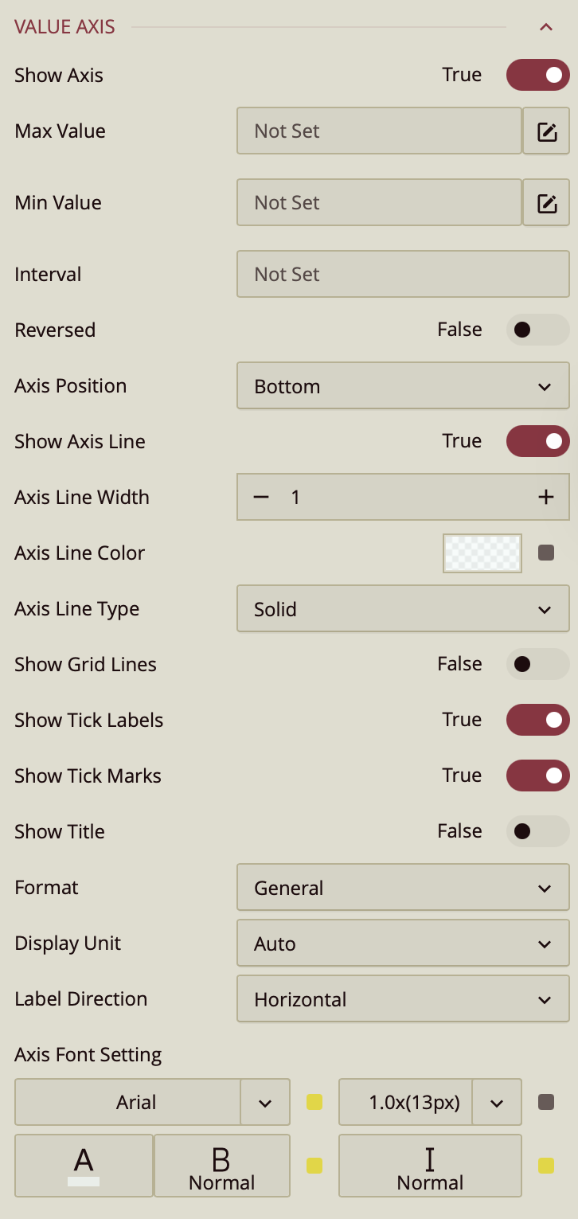This screenshot has width=578, height=1219.
Task: Disable the Show Tick Marks toggle
Action: tap(538, 776)
